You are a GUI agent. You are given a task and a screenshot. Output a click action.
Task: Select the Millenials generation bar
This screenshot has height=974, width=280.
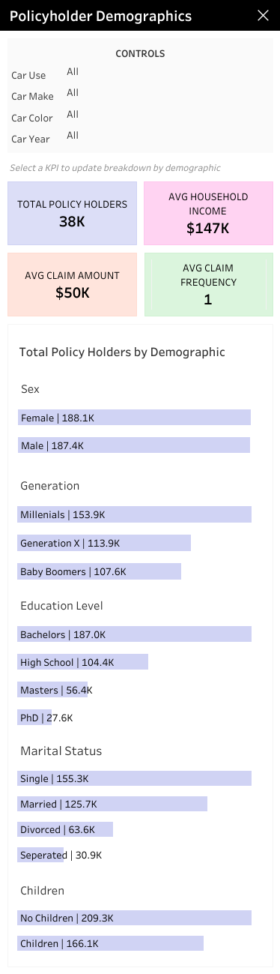[x=135, y=514]
